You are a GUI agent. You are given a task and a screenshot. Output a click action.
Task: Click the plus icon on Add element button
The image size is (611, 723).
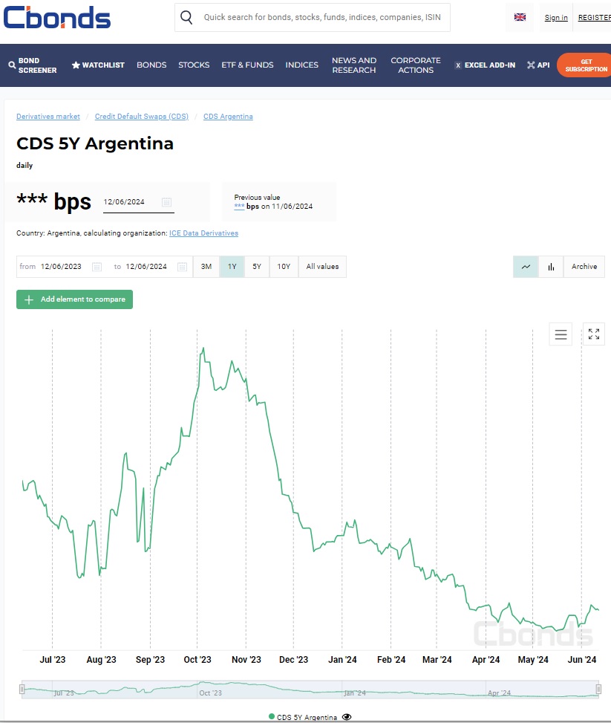click(x=29, y=299)
